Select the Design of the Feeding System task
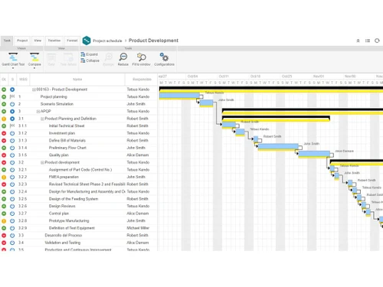This screenshot has width=383, height=287. click(x=74, y=199)
